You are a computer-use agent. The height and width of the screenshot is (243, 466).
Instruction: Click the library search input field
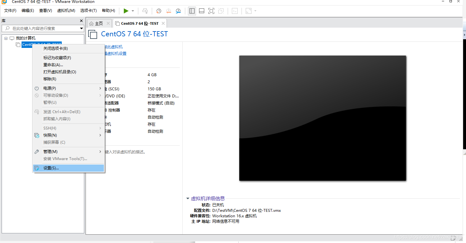point(41,28)
